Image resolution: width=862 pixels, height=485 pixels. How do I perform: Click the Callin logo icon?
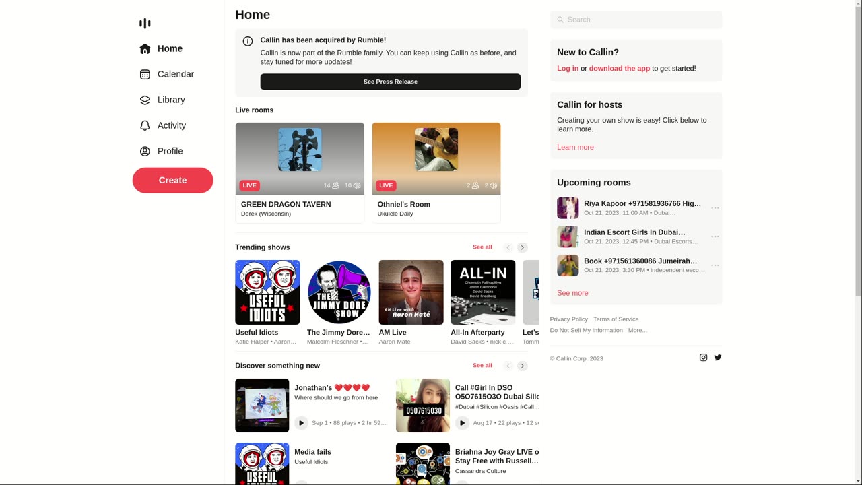pos(145,23)
